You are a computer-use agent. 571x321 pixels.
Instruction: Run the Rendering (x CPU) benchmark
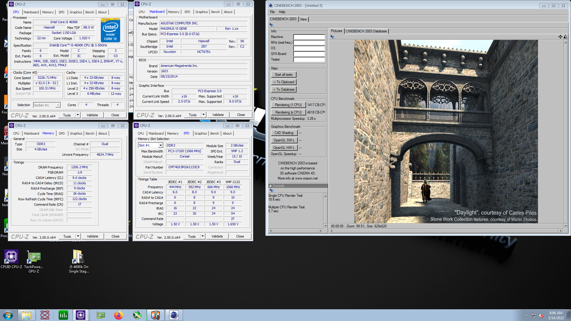(x=288, y=112)
